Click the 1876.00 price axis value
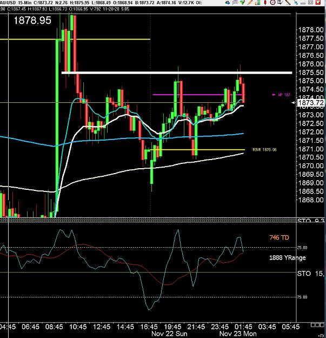Image resolution: width=326 pixels, height=338 pixels. point(311,64)
